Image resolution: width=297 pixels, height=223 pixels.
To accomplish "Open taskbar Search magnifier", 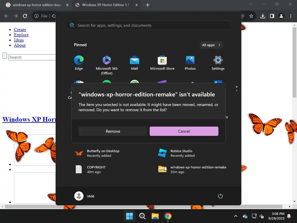I will (x=142, y=216).
